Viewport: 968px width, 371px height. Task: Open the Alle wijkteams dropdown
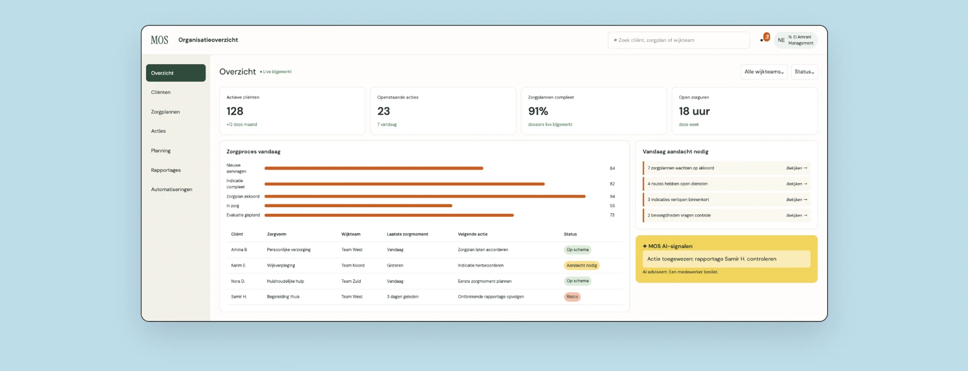764,72
